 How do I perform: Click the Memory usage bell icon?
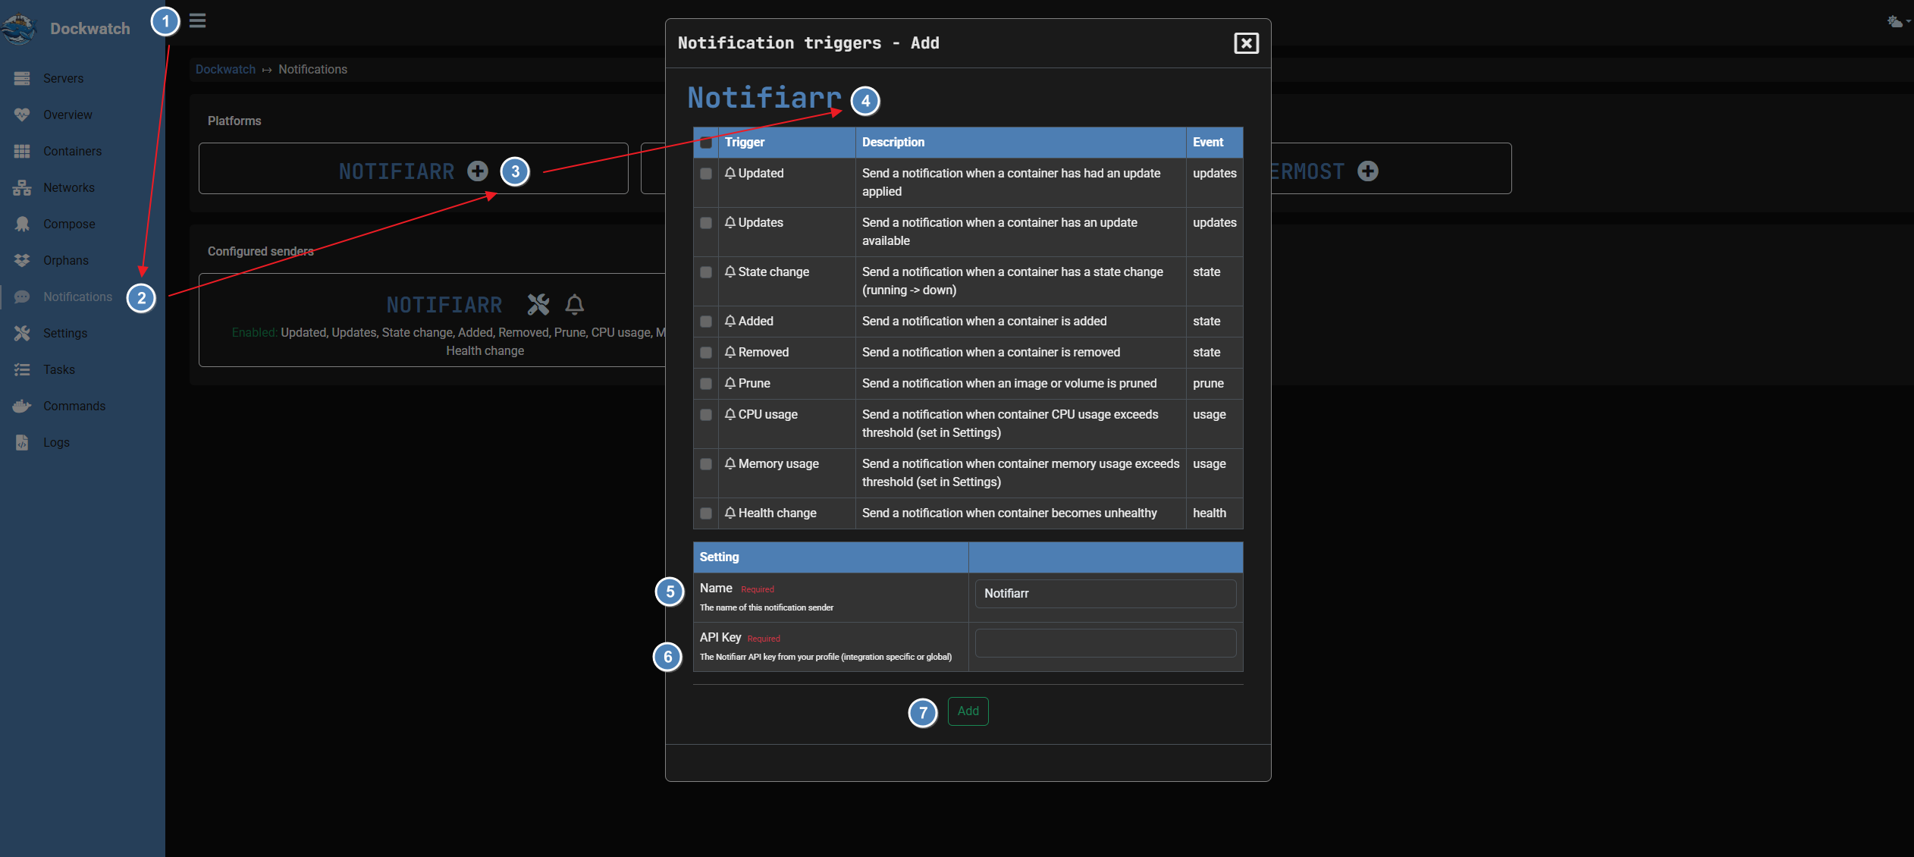tap(730, 463)
